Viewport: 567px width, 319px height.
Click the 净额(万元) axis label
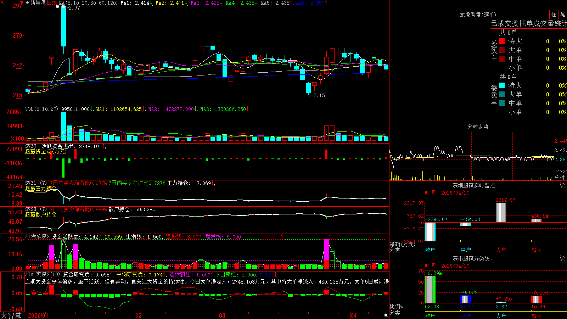click(x=402, y=244)
